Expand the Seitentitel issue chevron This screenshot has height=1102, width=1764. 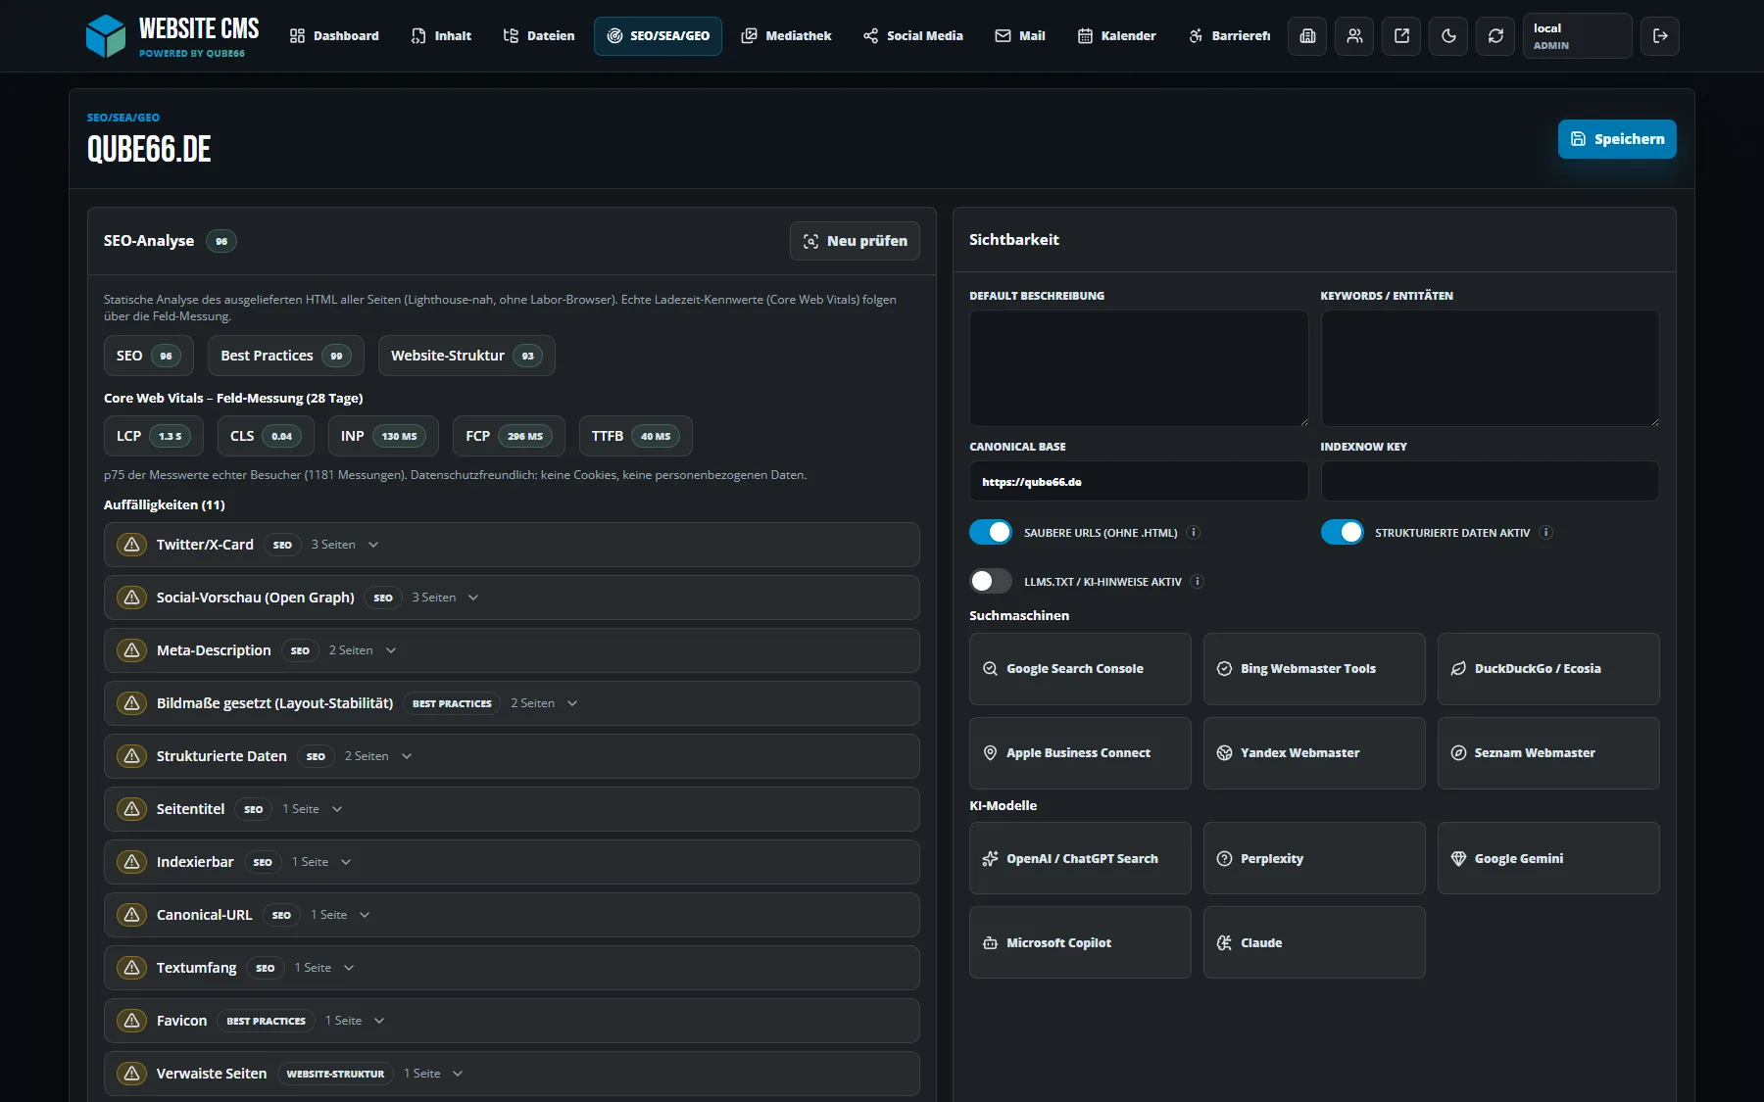click(337, 809)
